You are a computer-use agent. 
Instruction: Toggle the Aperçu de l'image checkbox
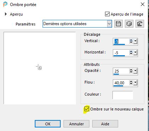pyautogui.click(x=107, y=14)
